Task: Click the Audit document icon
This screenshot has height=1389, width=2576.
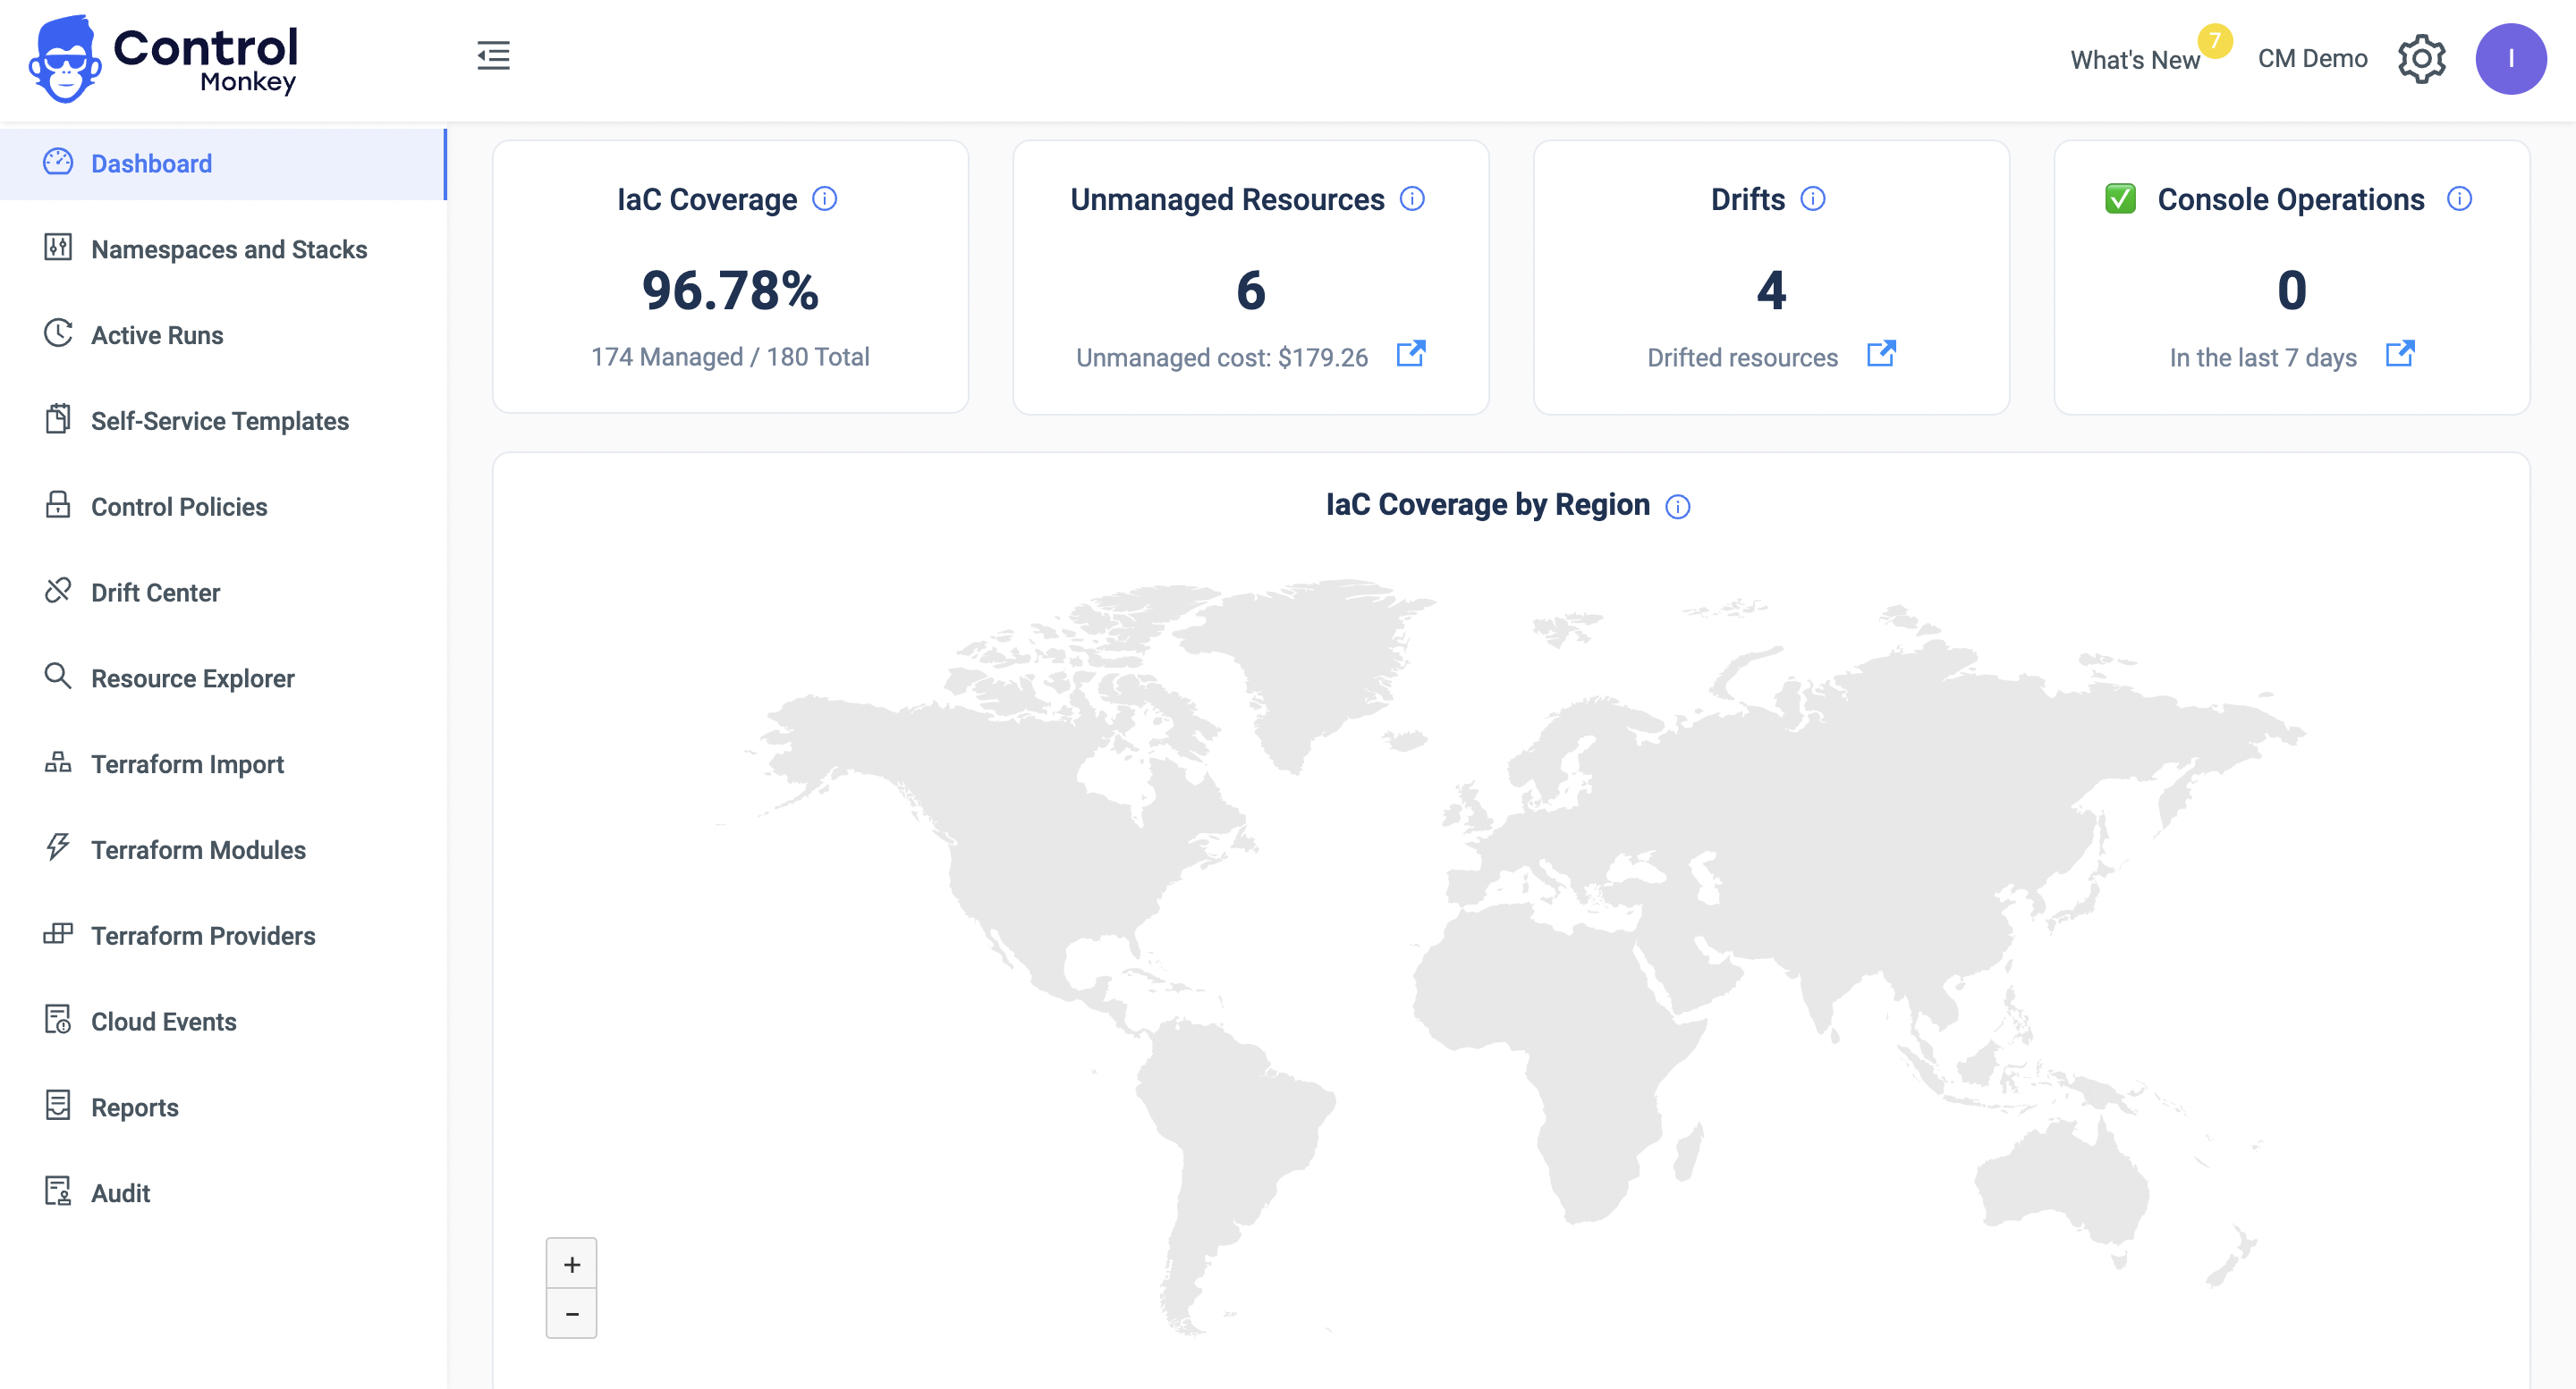Action: [58, 1191]
